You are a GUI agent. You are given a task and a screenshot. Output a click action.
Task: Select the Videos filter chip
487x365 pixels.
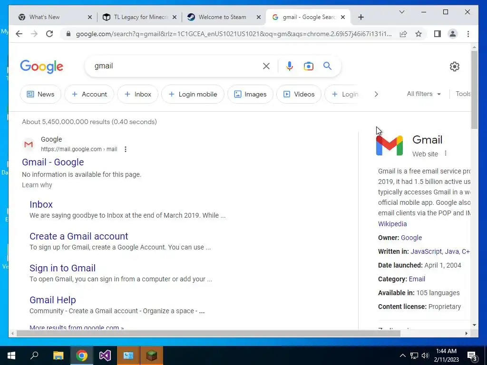click(x=299, y=94)
